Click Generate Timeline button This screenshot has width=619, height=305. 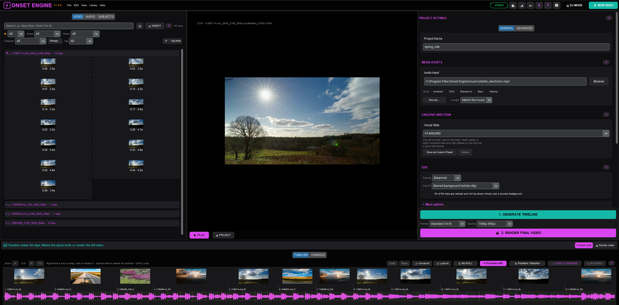(518, 214)
